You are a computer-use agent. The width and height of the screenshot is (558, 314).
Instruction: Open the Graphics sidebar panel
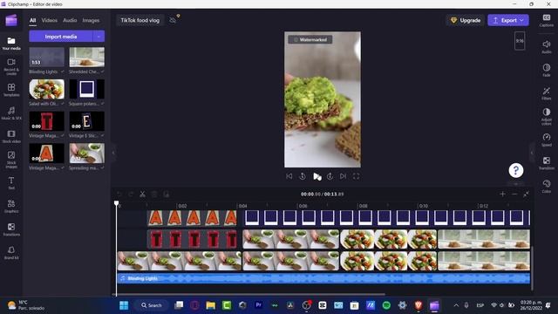point(11,206)
